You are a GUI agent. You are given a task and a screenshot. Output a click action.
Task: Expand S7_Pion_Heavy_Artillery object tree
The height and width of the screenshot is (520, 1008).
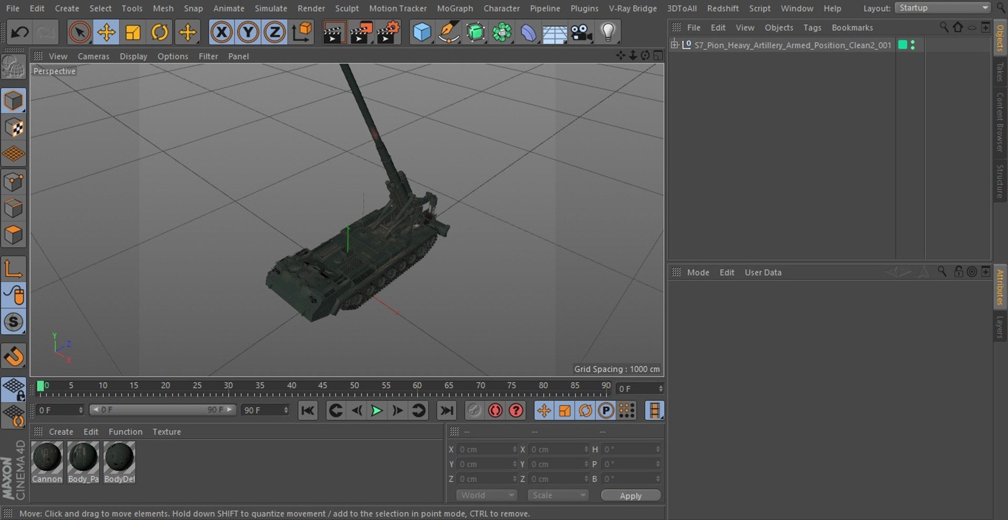point(675,45)
